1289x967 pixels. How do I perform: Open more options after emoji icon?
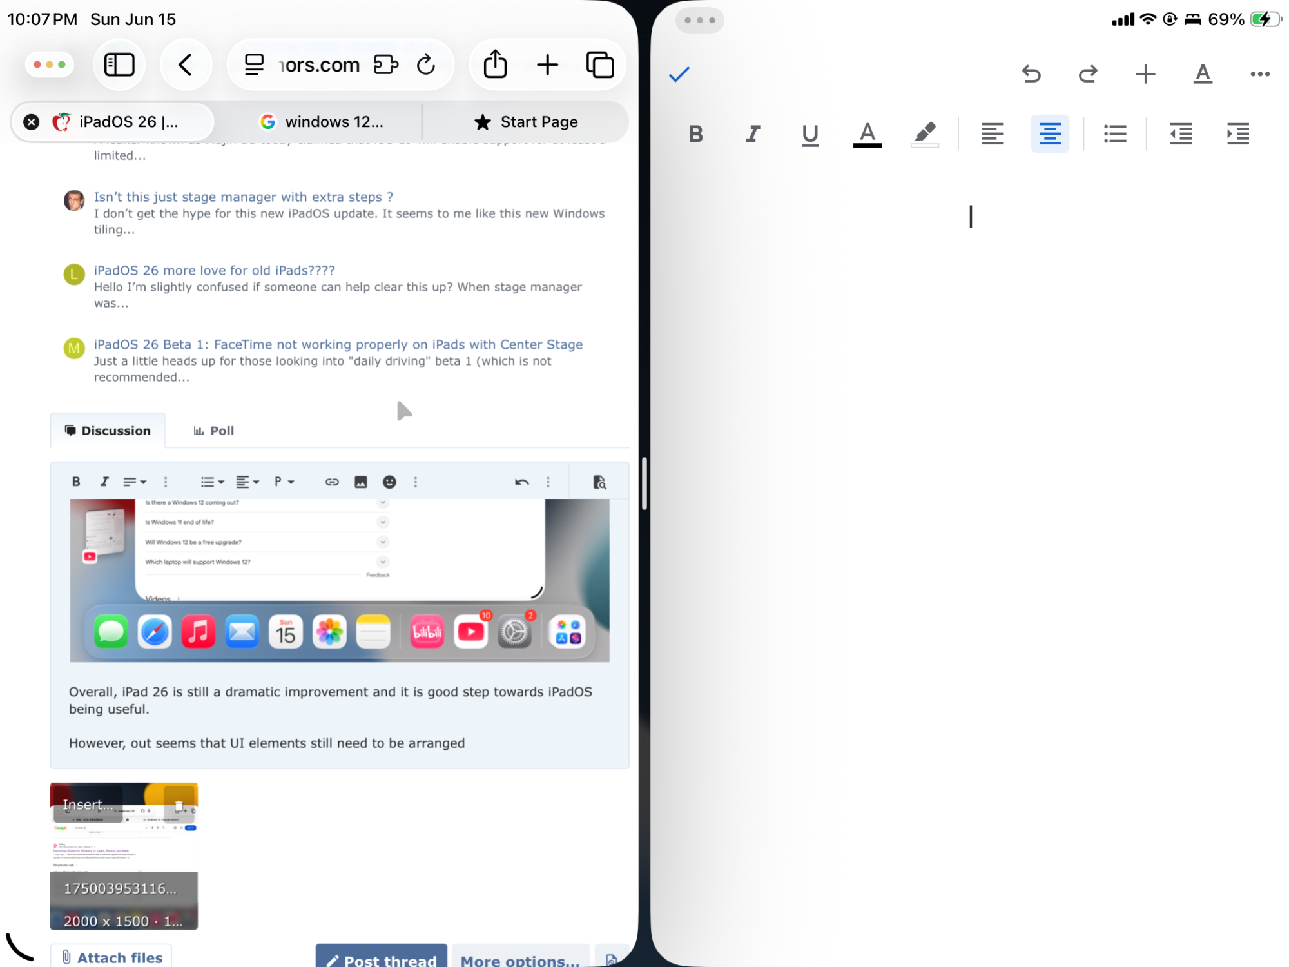416,482
